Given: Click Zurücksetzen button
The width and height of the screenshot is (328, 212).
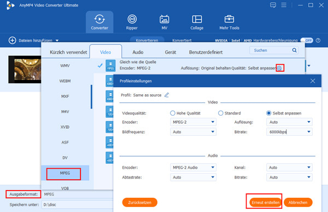Looking at the screenshot, I should coord(139,202).
